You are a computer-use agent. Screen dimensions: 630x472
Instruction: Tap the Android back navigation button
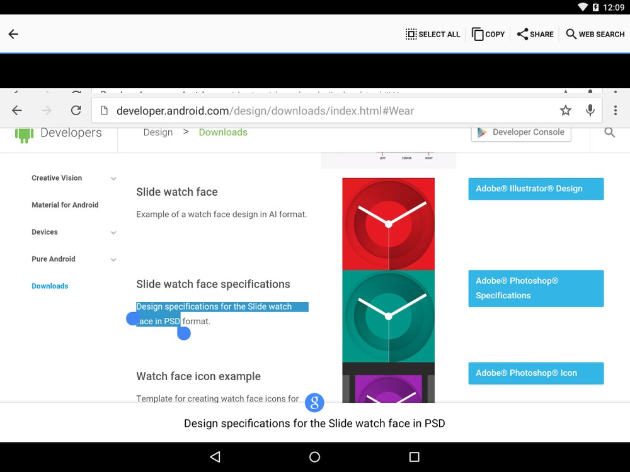point(215,457)
